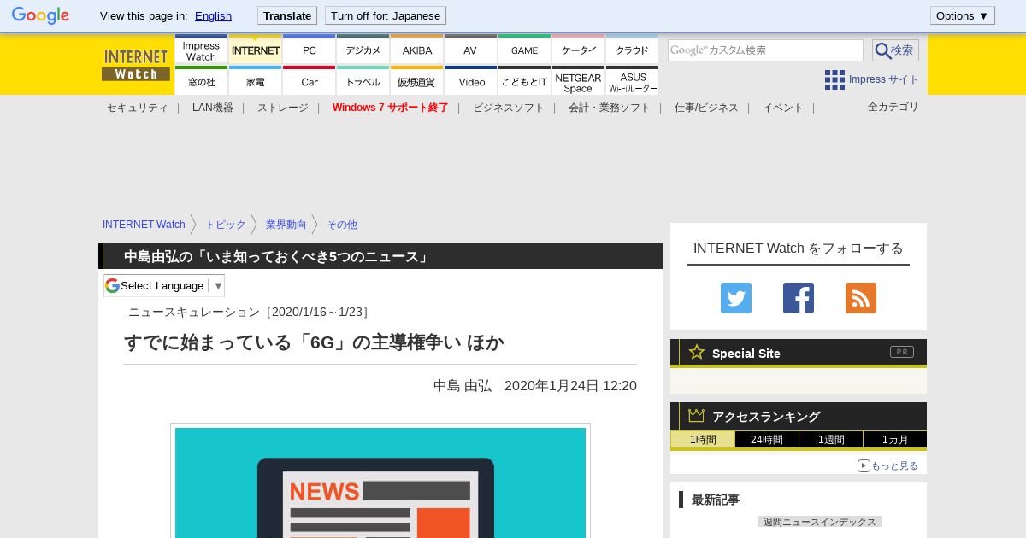
Task: Switch ranking to the 1カ月 tab
Action: click(x=895, y=440)
